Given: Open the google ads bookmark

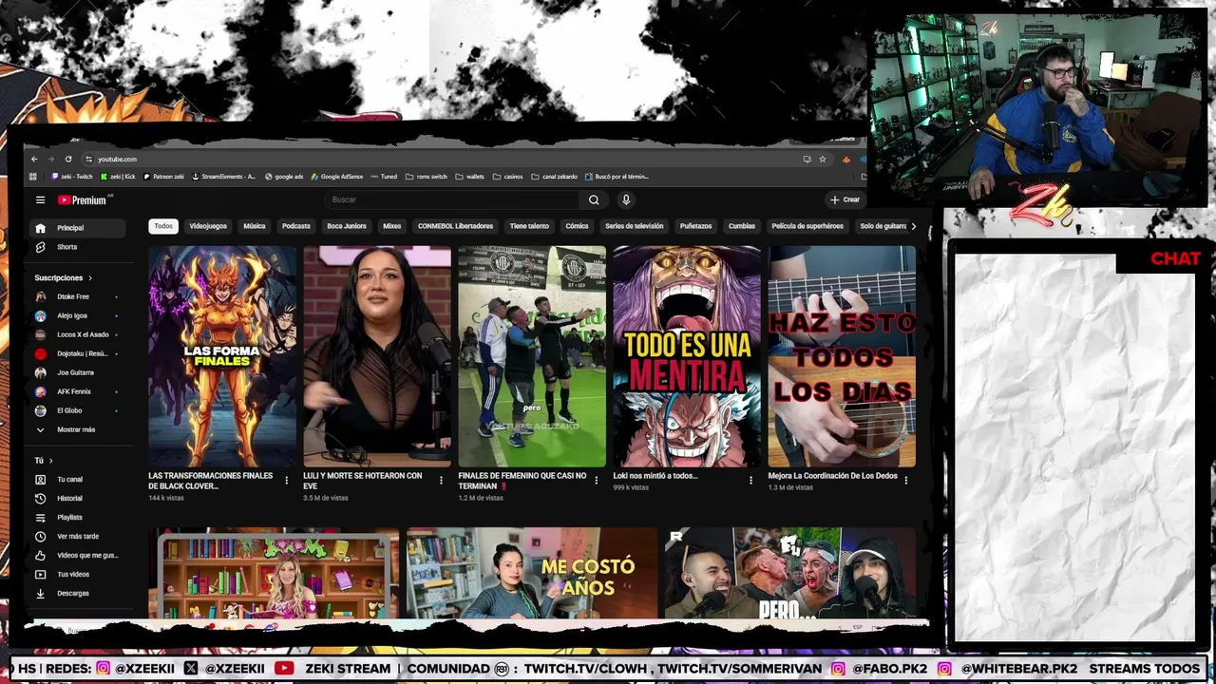Looking at the screenshot, I should click(284, 177).
